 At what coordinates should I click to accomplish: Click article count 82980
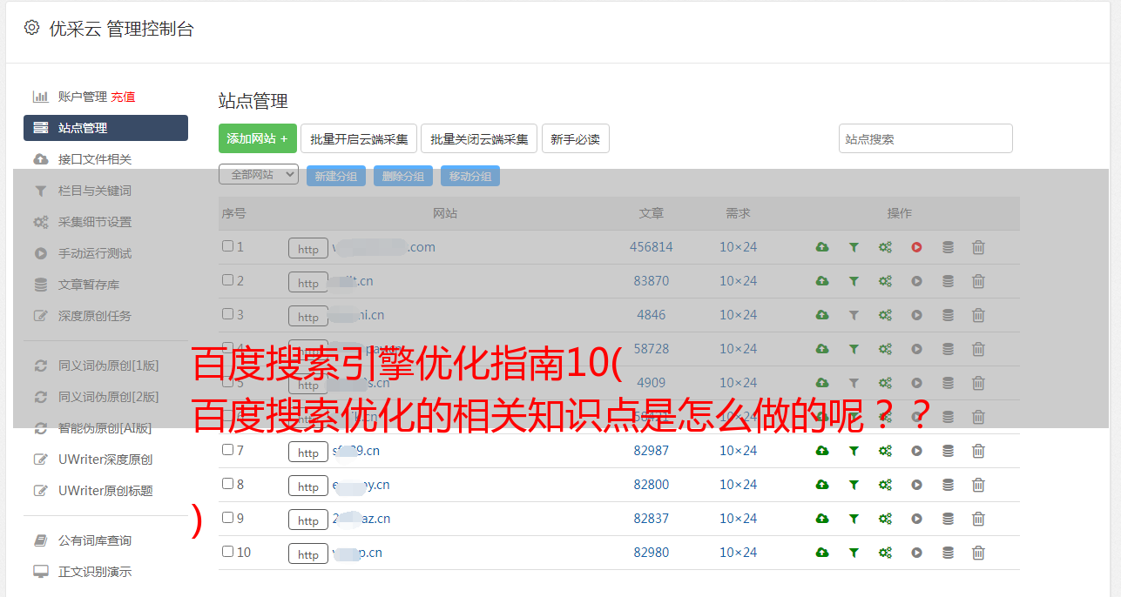tap(652, 553)
